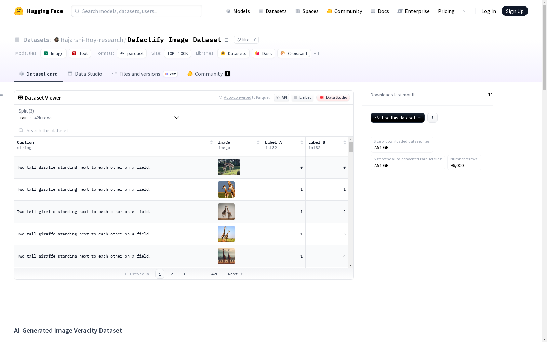Click the table vertical scrollbar thumb

click(x=351, y=147)
